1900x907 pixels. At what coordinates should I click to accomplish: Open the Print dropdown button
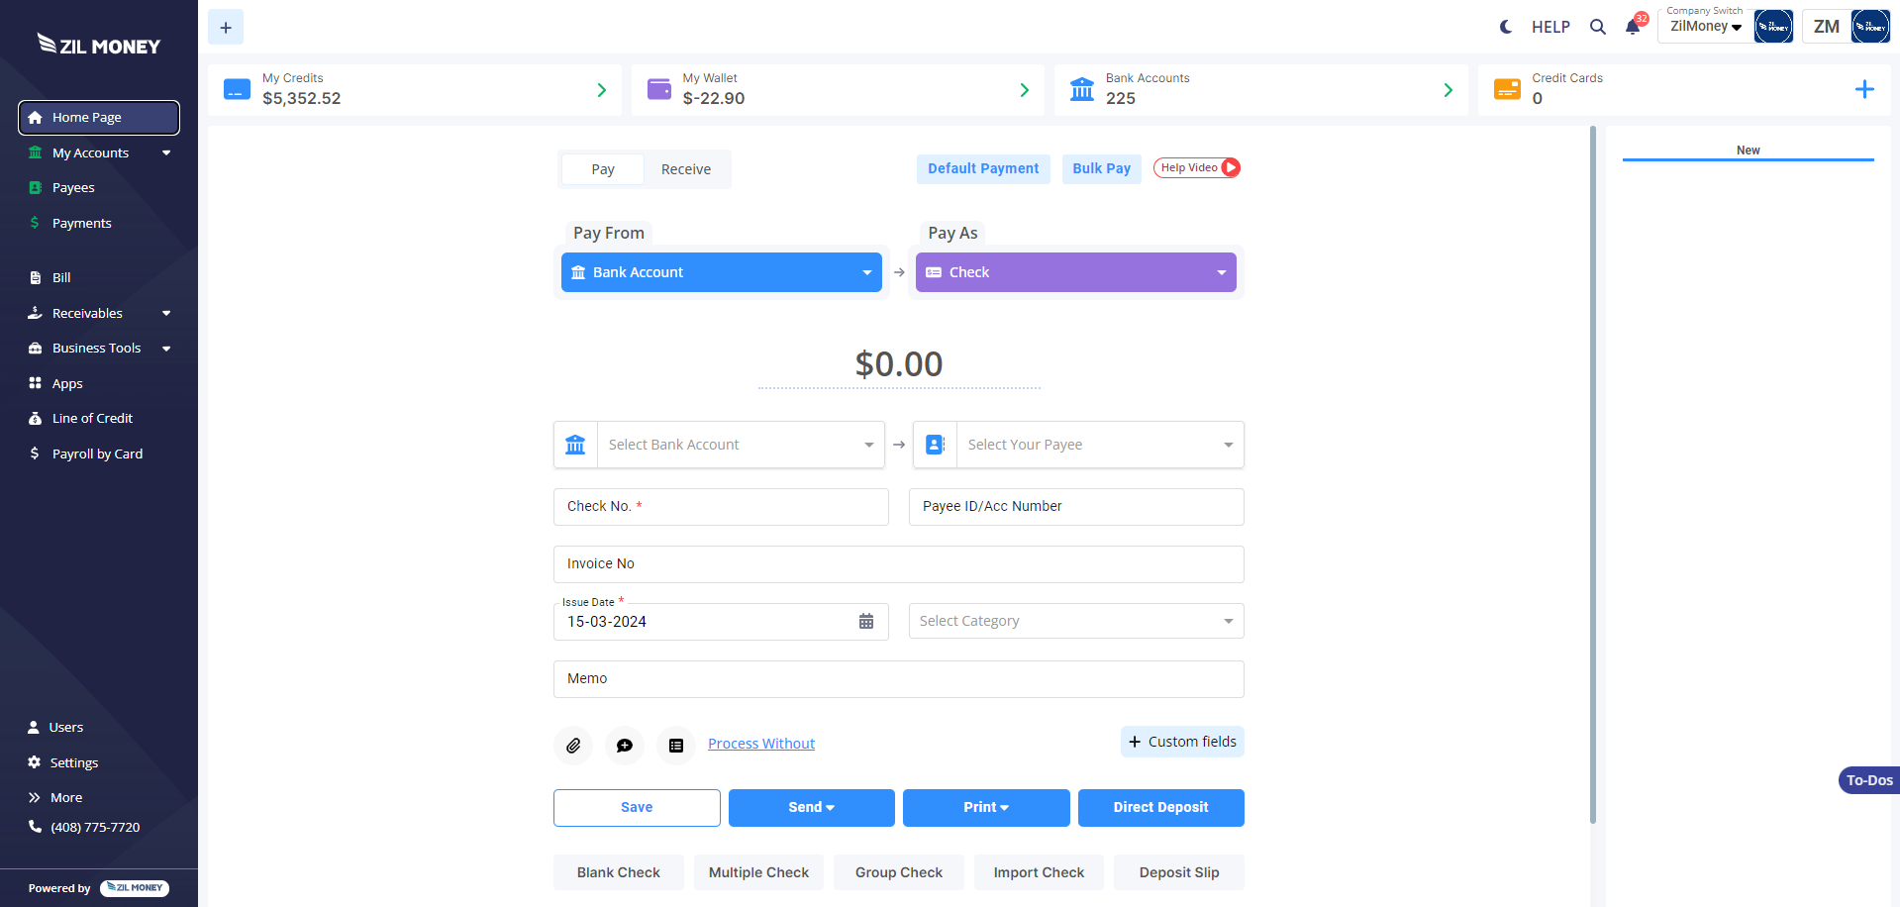tap(986, 808)
